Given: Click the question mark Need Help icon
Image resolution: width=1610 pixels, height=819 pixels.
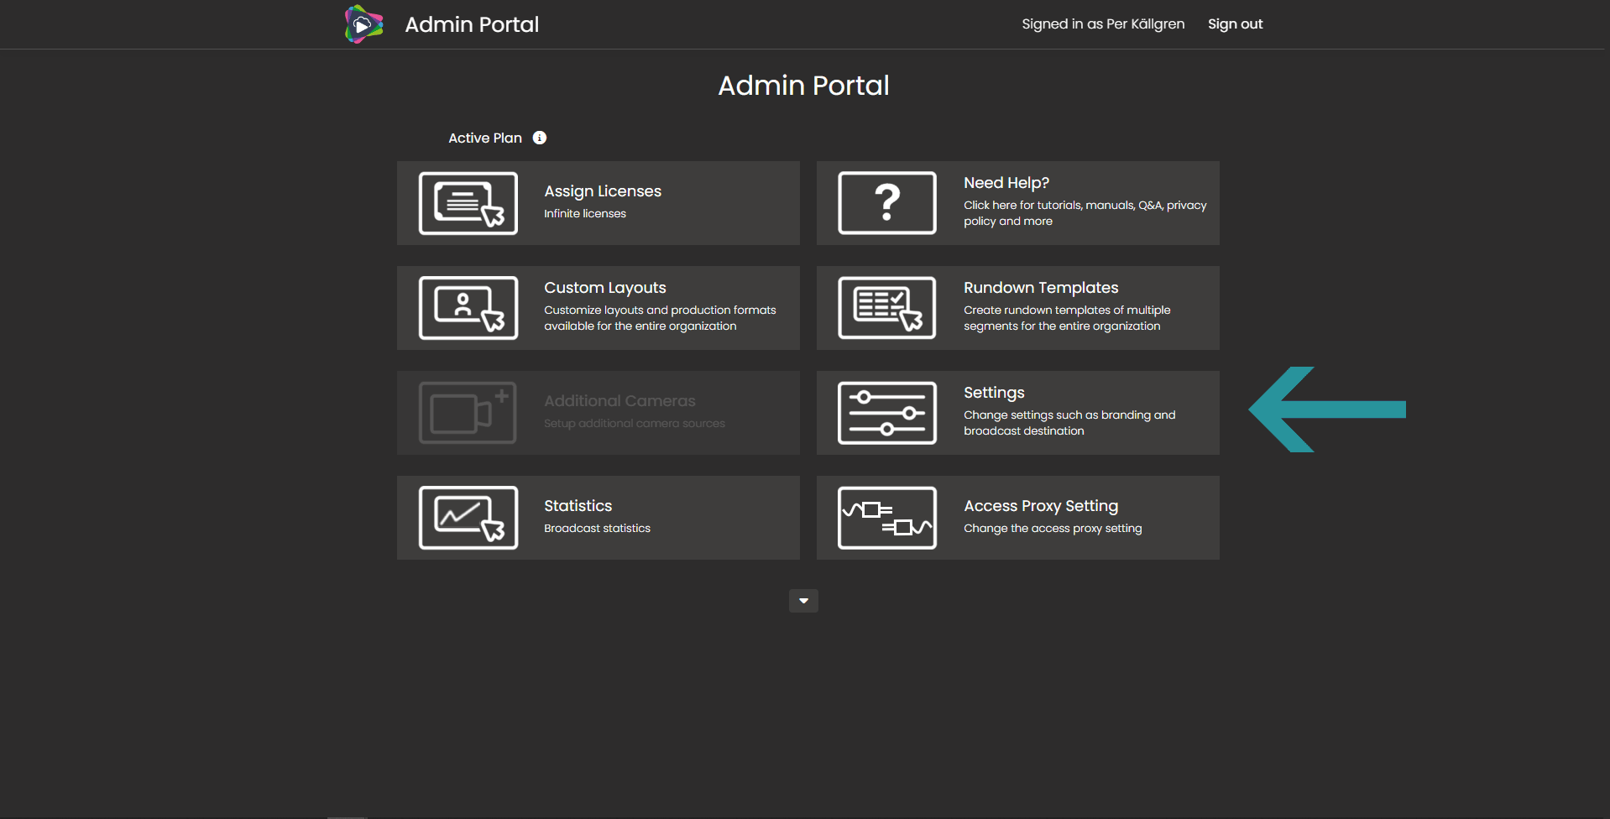Looking at the screenshot, I should click(x=887, y=203).
